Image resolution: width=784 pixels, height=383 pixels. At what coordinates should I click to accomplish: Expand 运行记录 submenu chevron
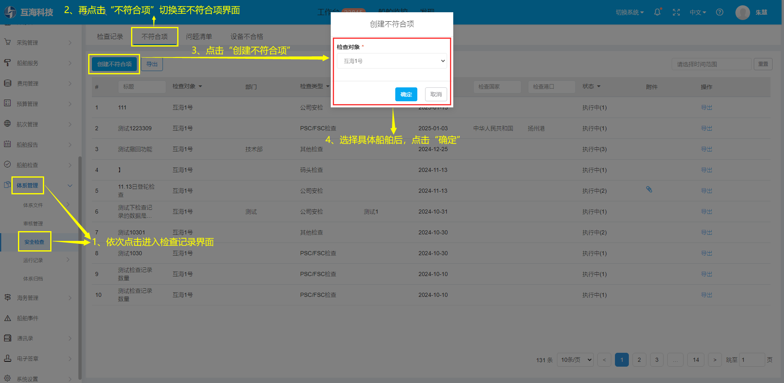(68, 260)
